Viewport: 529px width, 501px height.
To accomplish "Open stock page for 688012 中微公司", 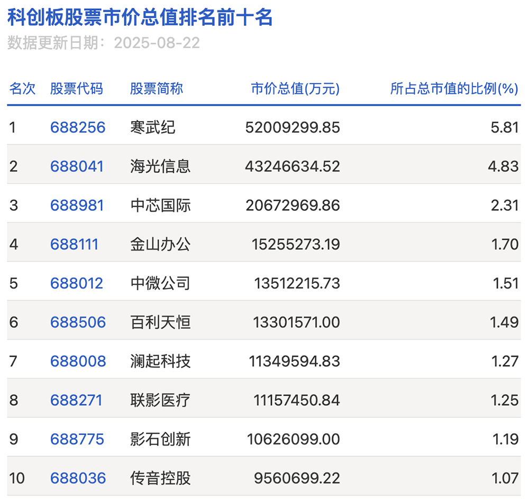I will [77, 283].
